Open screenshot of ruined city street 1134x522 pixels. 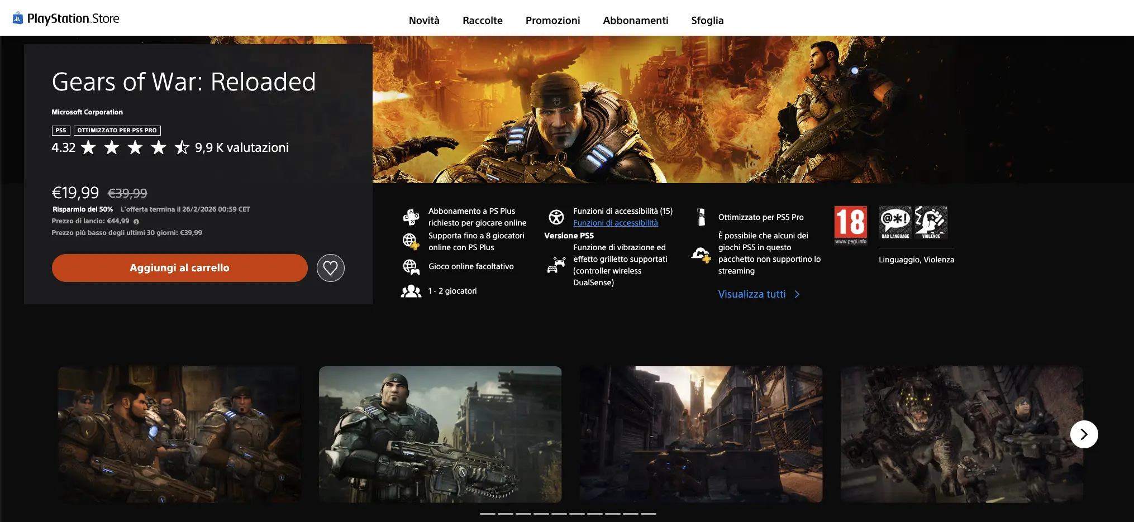click(x=701, y=434)
